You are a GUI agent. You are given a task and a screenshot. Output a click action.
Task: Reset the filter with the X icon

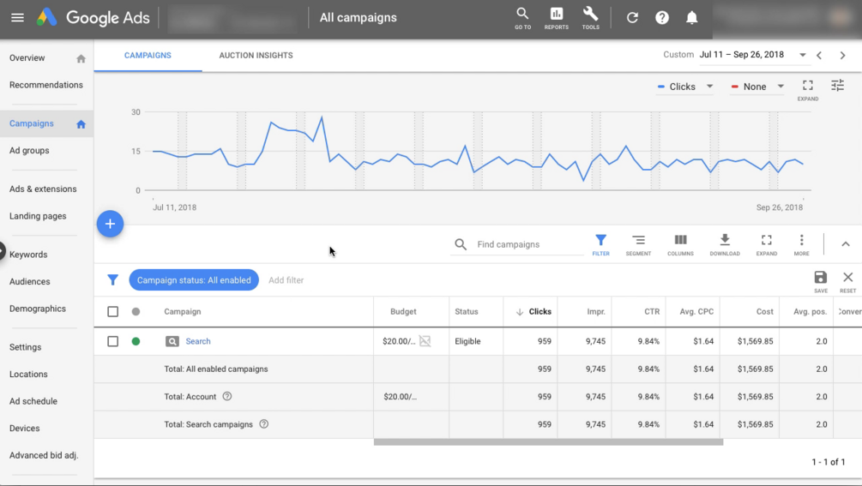click(x=847, y=281)
